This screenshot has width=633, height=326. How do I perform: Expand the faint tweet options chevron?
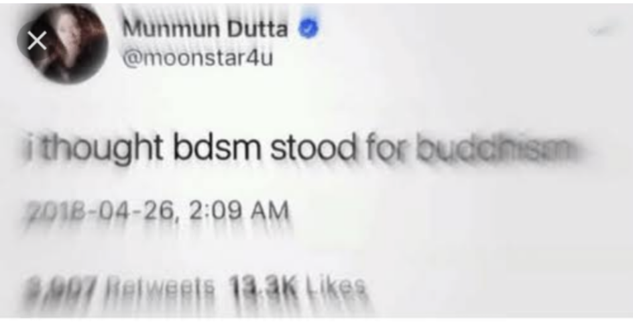tap(603, 30)
